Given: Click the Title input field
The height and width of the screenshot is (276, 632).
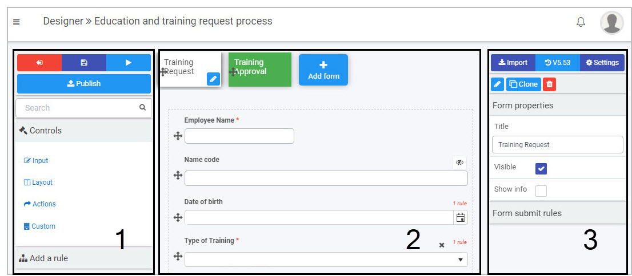Looking at the screenshot, I should (x=558, y=144).
